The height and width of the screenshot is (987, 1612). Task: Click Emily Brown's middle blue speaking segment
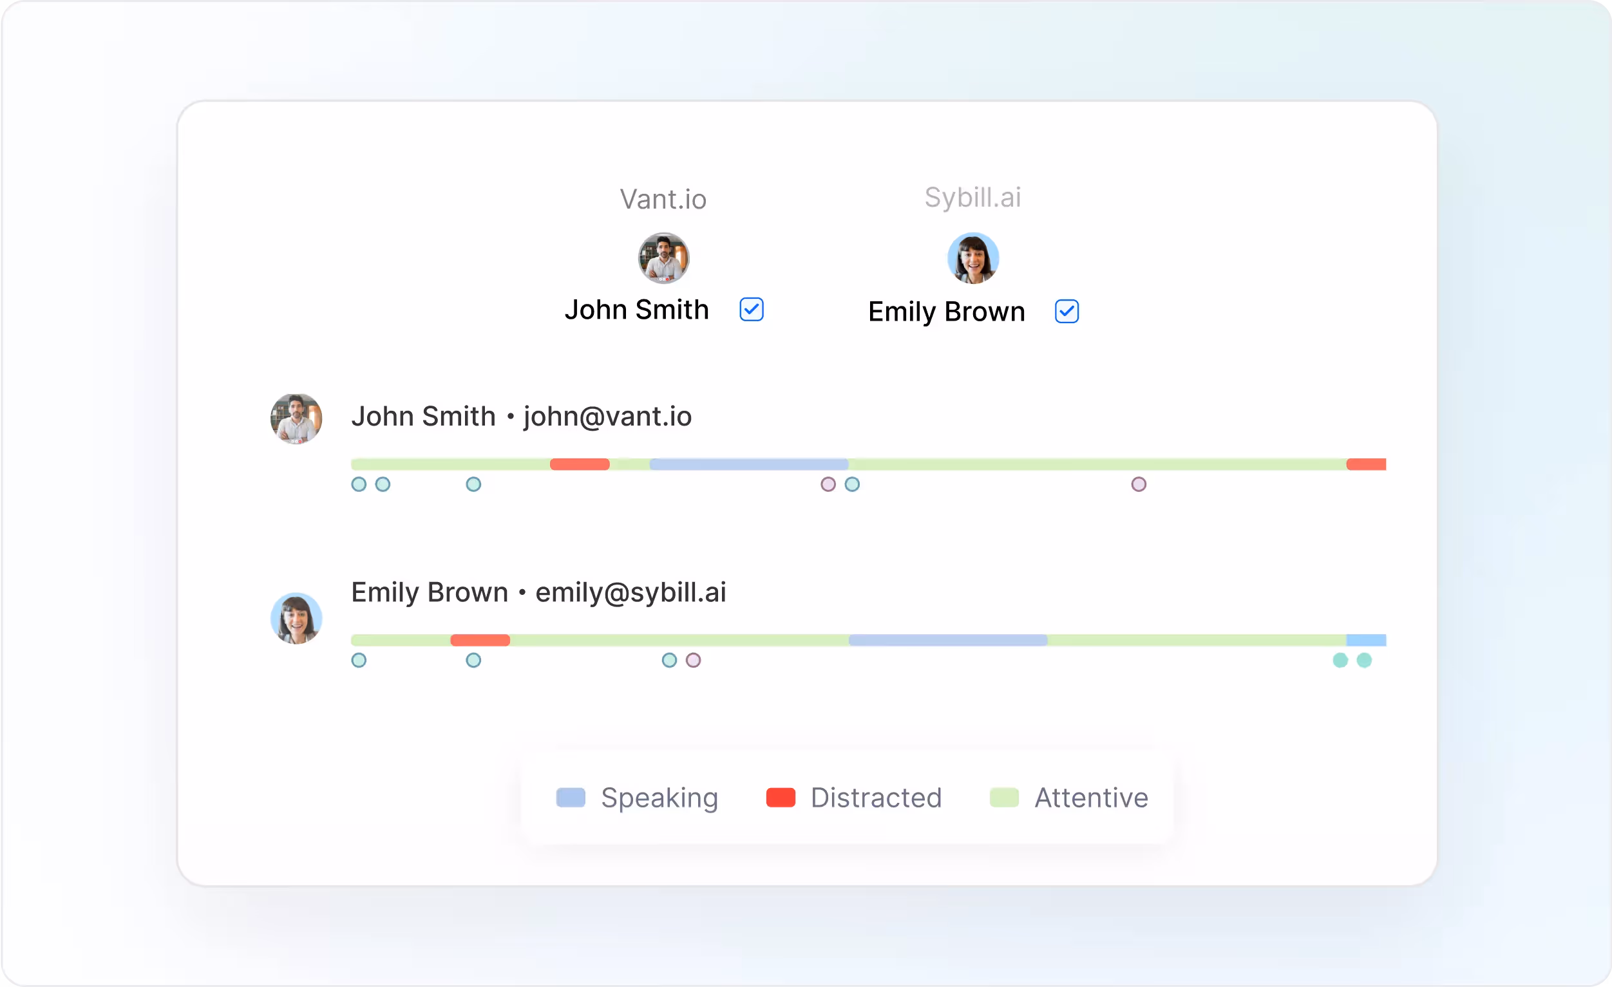(948, 641)
